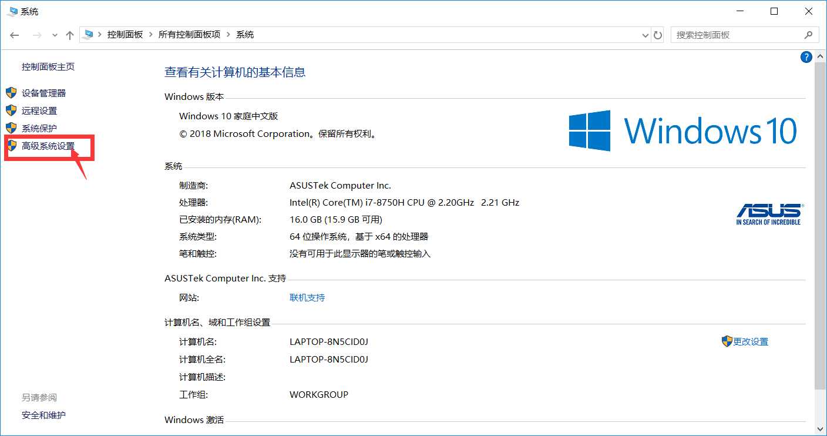Image resolution: width=827 pixels, height=436 pixels.
Task: Open 远程设置 from the sidebar
Action: [x=39, y=110]
